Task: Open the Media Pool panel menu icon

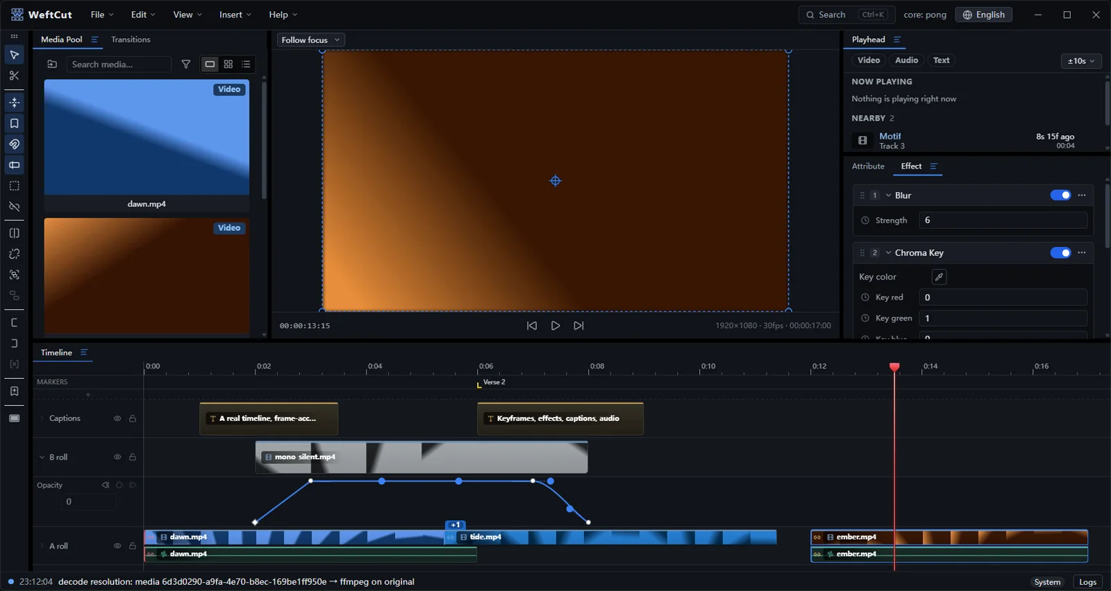Action: coord(94,40)
